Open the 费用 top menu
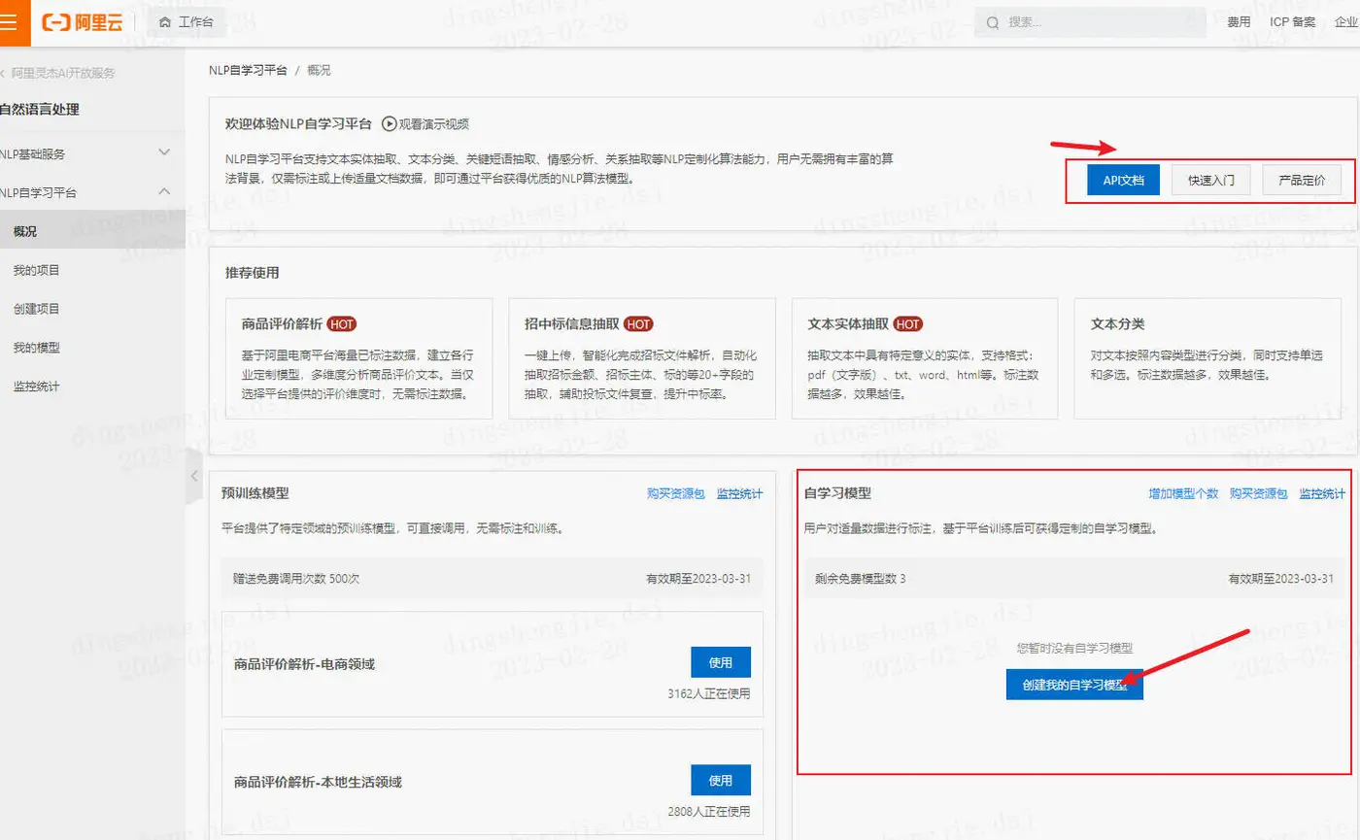 click(x=1239, y=22)
